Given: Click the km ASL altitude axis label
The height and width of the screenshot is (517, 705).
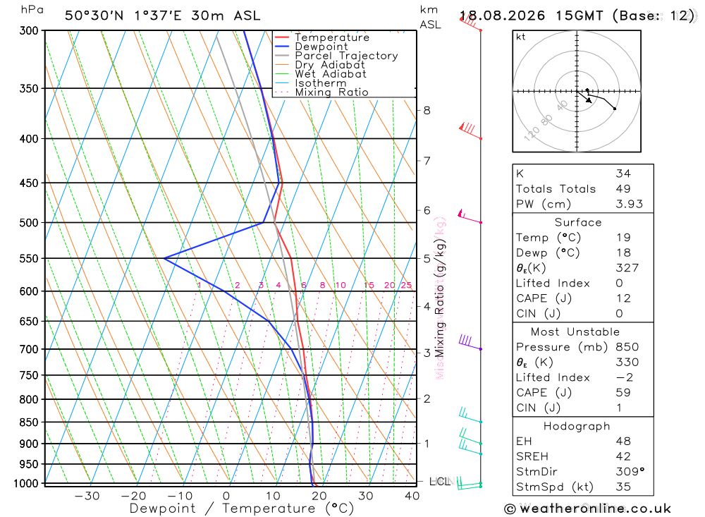Looking at the screenshot, I should click(430, 17).
